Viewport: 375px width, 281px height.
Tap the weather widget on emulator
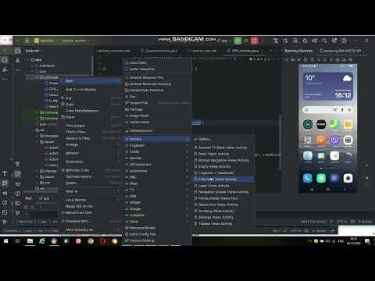(328, 87)
